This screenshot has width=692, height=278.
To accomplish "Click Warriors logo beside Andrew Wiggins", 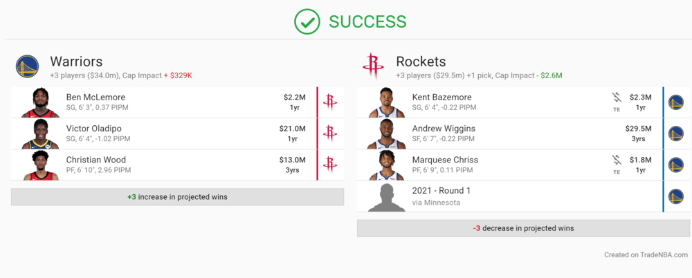I will coord(676,133).
